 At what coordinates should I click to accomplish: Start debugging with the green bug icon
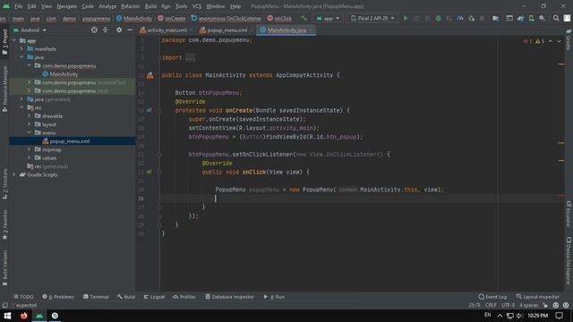(x=438, y=18)
